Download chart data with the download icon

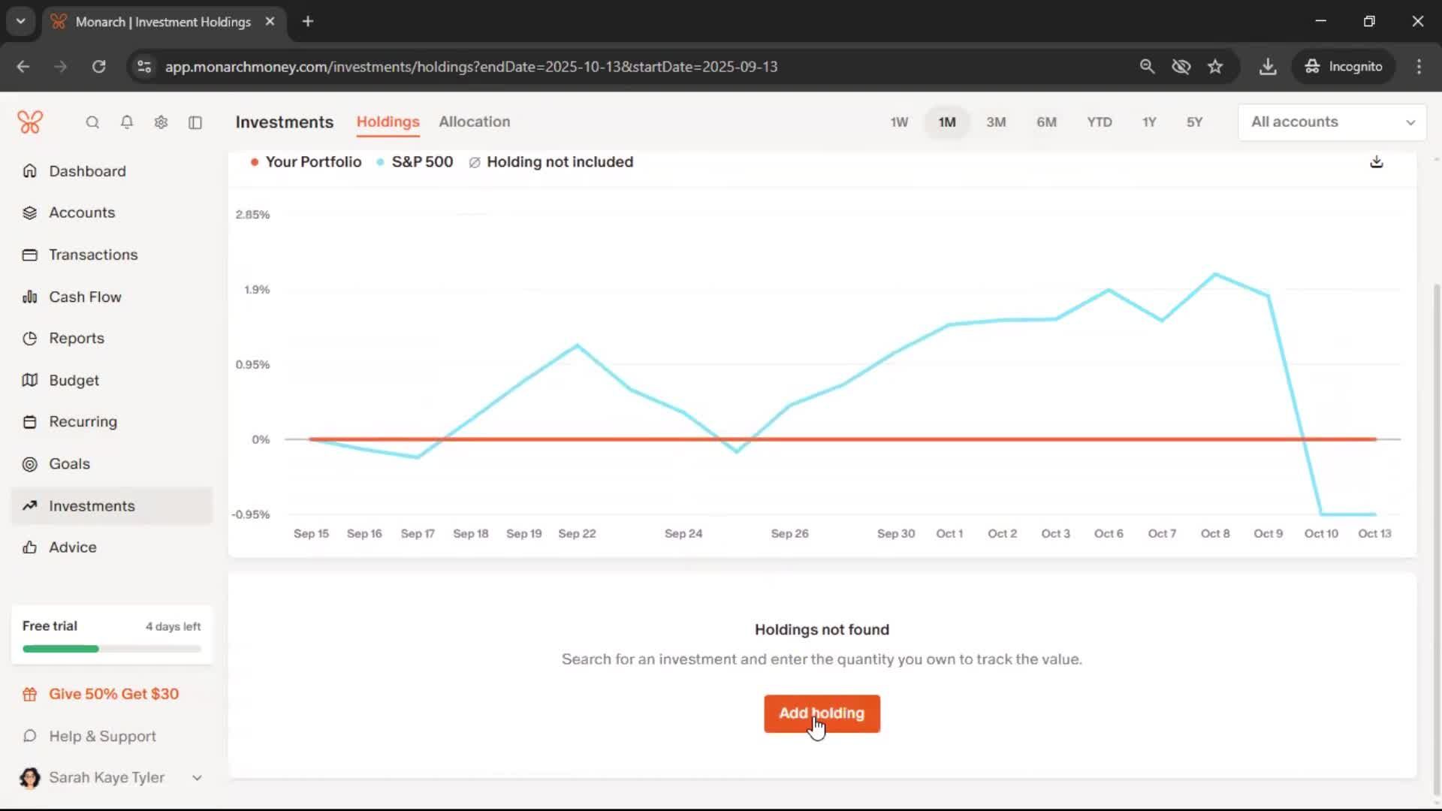click(x=1376, y=162)
